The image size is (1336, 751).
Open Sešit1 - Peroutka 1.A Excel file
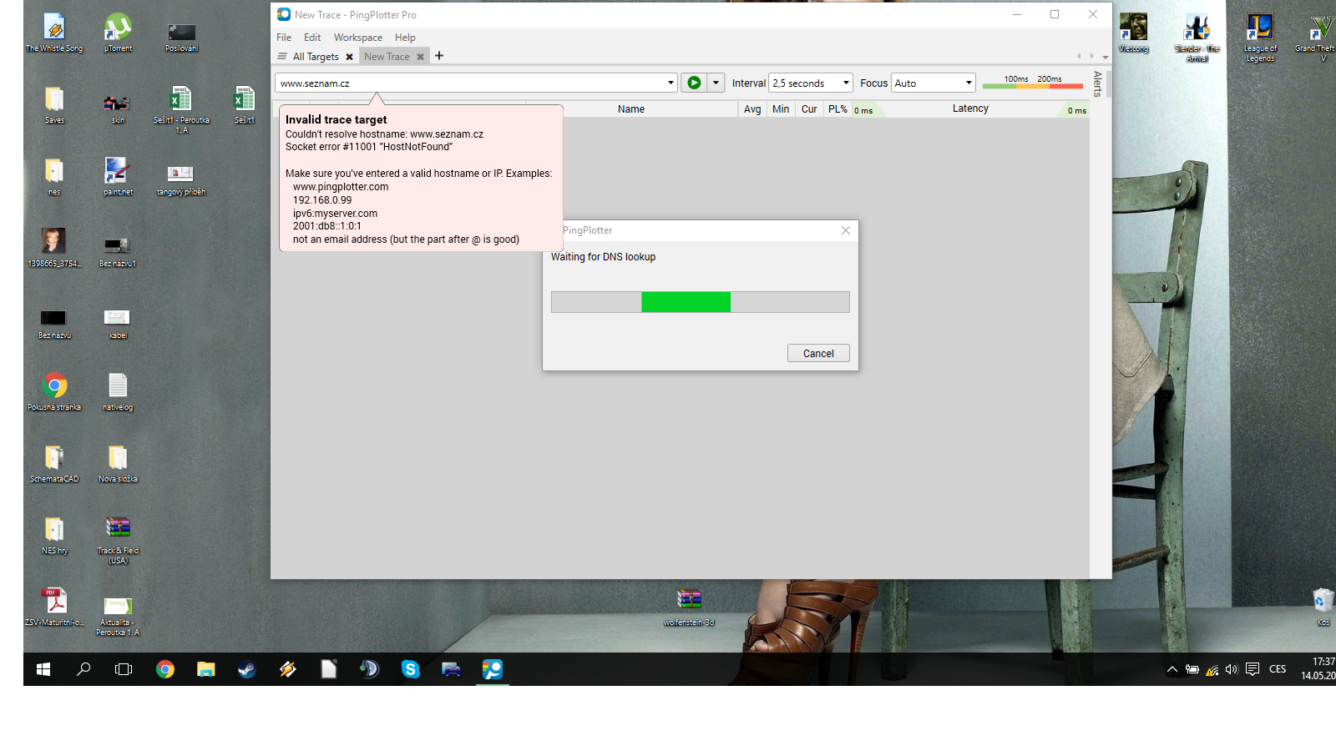(181, 109)
